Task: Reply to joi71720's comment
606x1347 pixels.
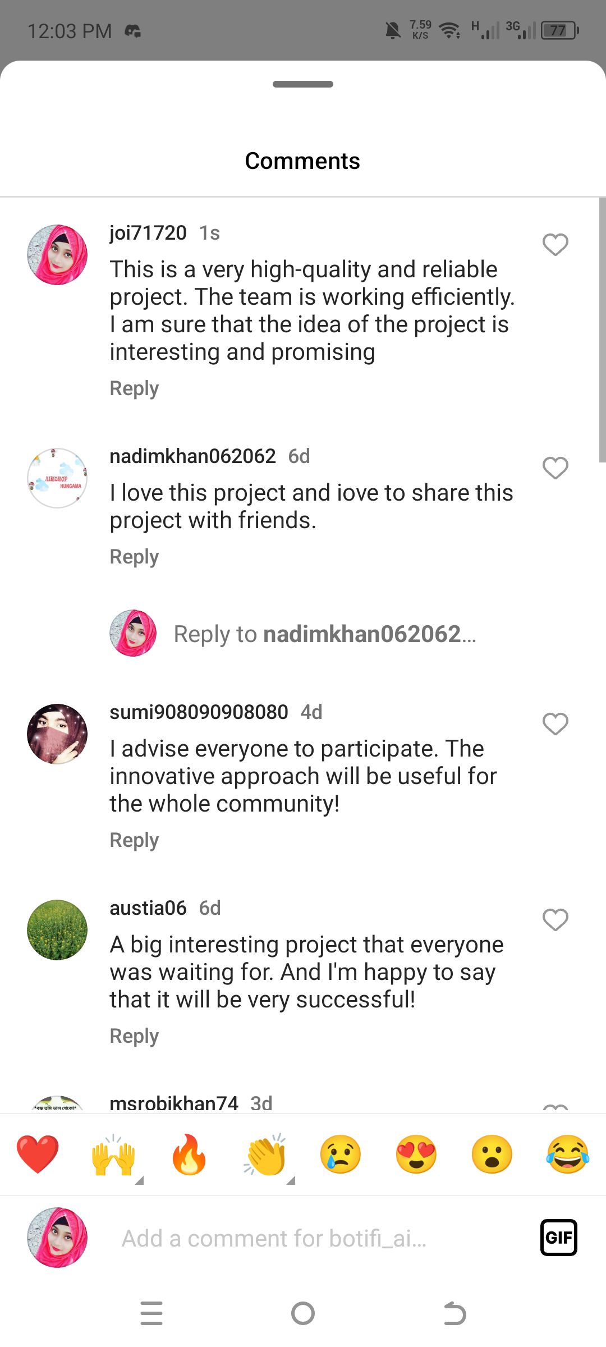Action: click(x=134, y=388)
